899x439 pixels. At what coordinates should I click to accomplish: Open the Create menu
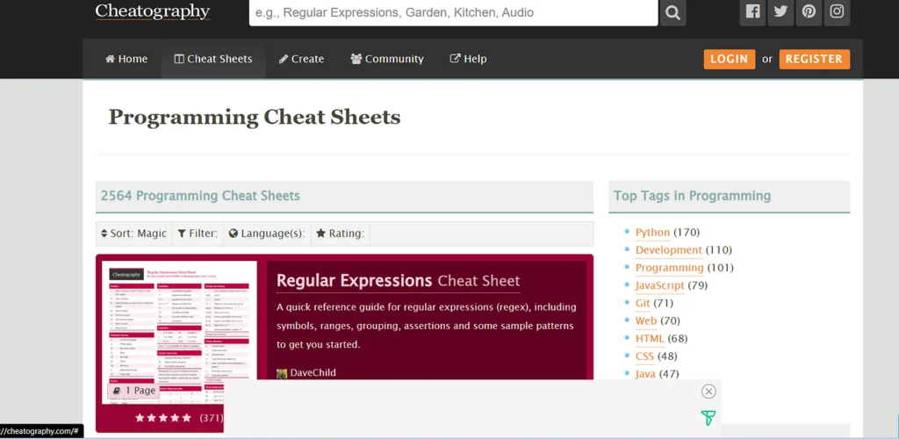302,59
